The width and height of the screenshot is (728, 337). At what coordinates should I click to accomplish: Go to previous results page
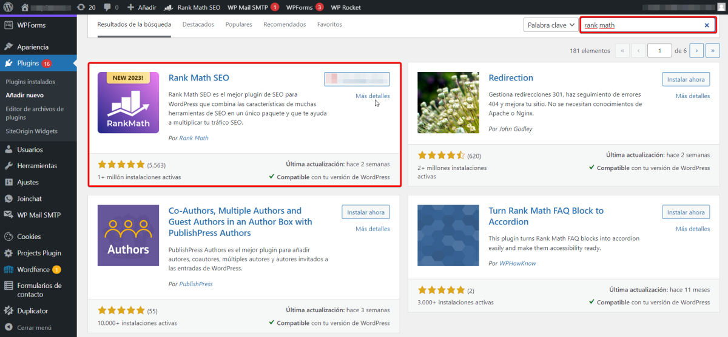[x=638, y=51]
